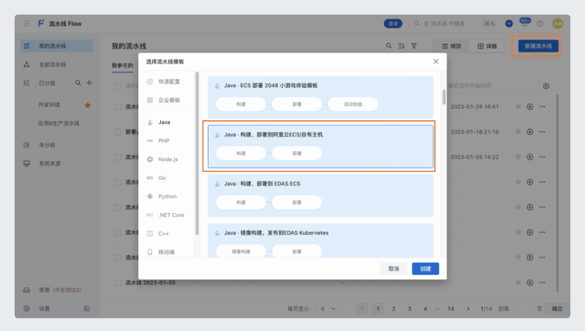
Task: Focus the 在流水线中搜索 search field
Action: (444, 23)
